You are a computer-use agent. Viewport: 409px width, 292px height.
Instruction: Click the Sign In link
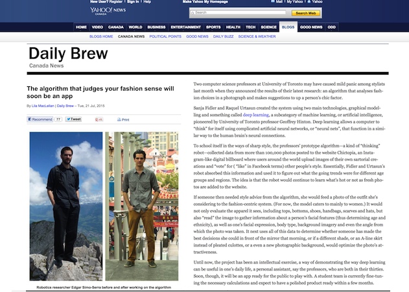(134, 2)
